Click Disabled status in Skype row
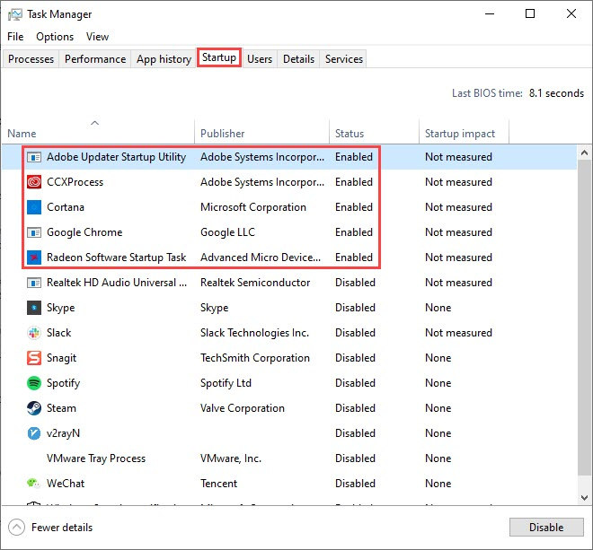Viewport: 593px width, 550px height. pyautogui.click(x=355, y=308)
